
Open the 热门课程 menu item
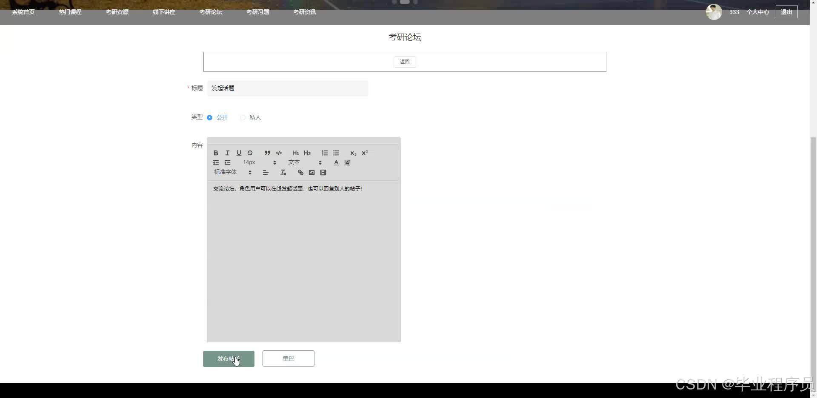click(70, 12)
